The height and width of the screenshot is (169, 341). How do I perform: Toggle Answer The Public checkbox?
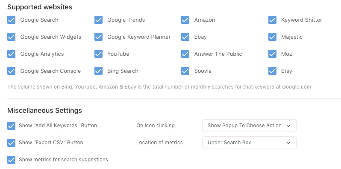coord(185,54)
